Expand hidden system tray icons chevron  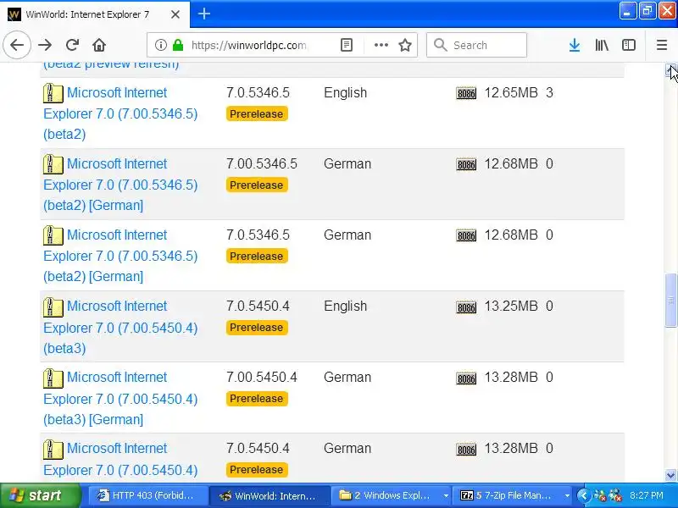point(583,495)
